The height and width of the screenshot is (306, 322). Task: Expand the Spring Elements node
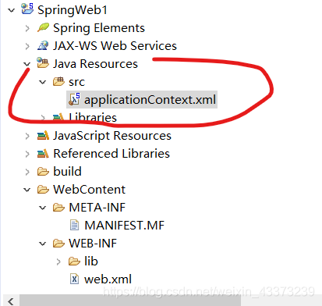pyautogui.click(x=27, y=28)
